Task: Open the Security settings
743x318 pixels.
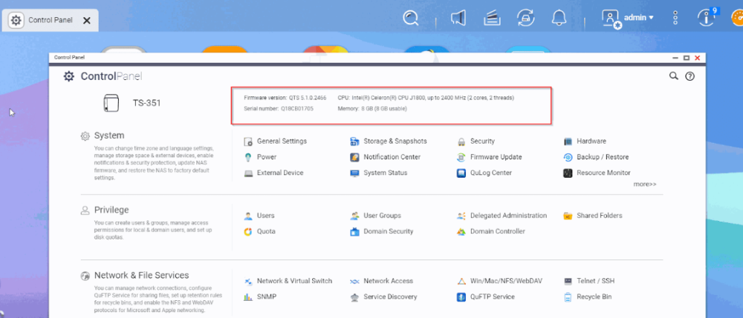Action: (x=476, y=142)
